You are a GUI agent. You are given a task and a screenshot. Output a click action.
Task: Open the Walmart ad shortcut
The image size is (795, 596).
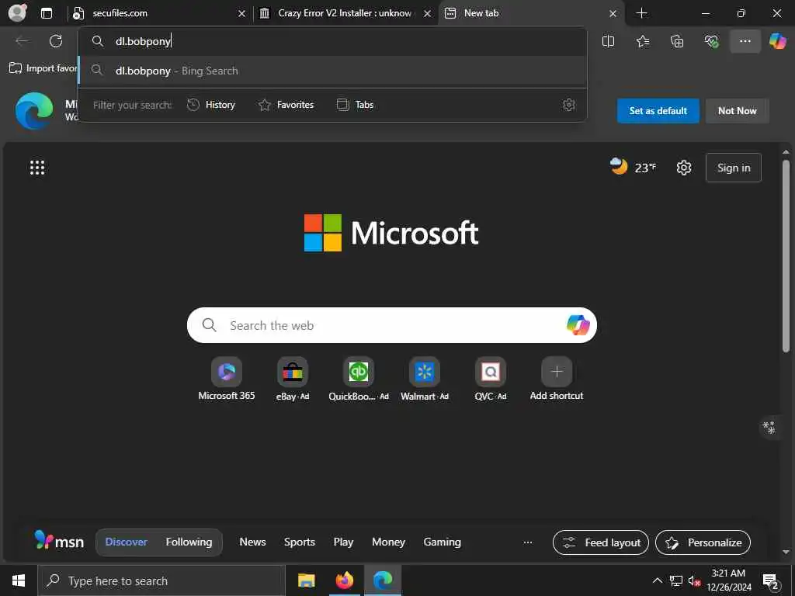(425, 379)
